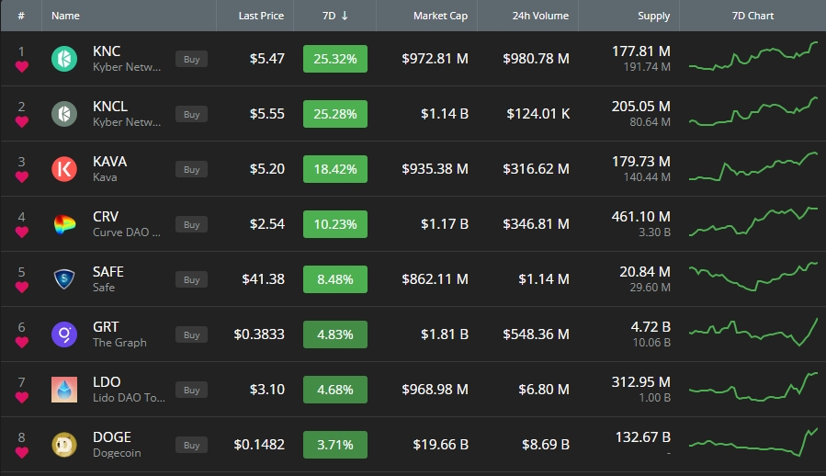Viewport: 826px width, 476px height.
Task: Open the KNCL 7-day sparkline chart
Action: coord(753,111)
